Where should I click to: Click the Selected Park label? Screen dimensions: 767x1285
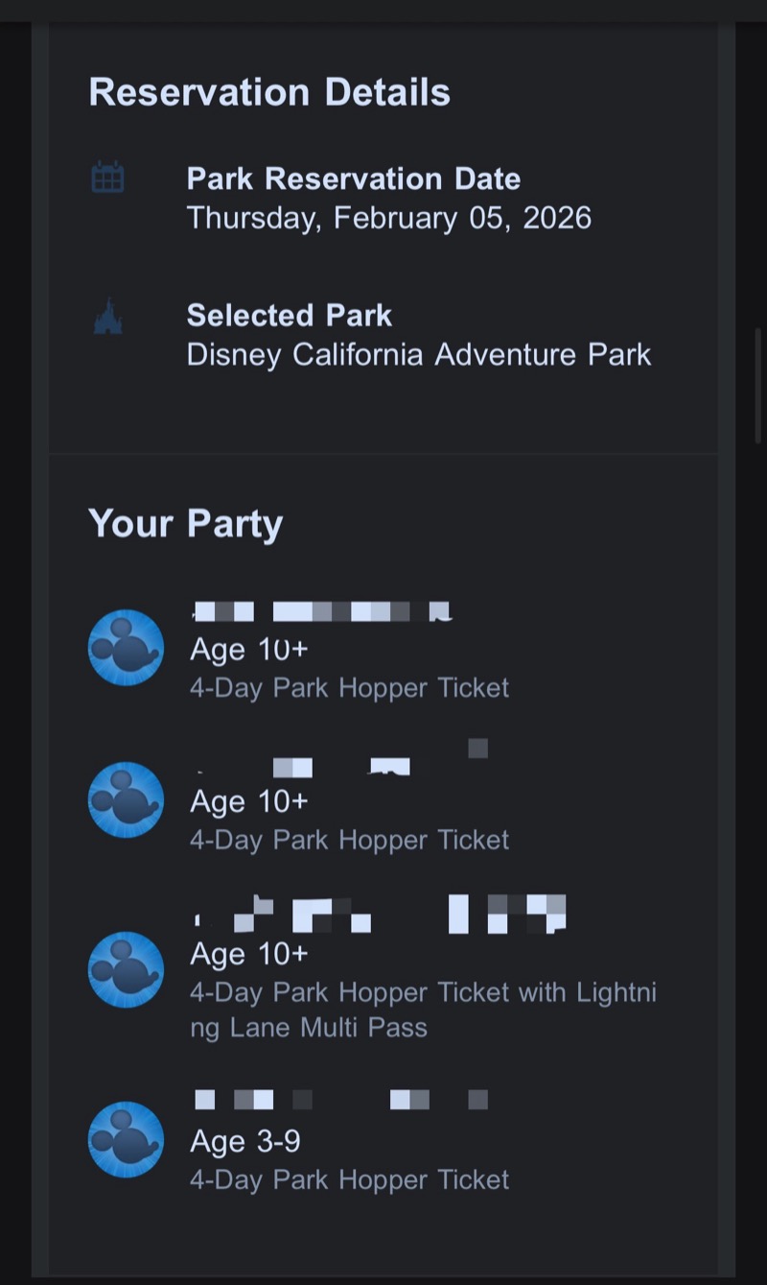tap(290, 315)
